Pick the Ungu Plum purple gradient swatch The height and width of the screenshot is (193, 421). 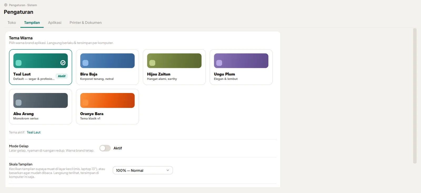coord(241,61)
